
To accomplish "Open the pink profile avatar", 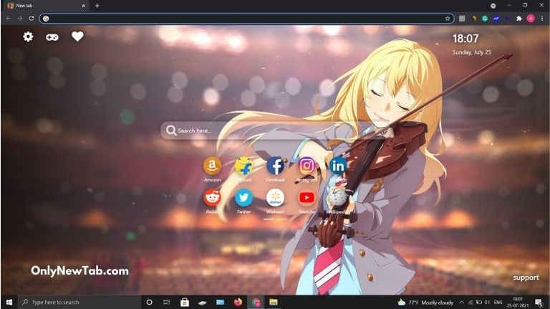I will tap(531, 18).
